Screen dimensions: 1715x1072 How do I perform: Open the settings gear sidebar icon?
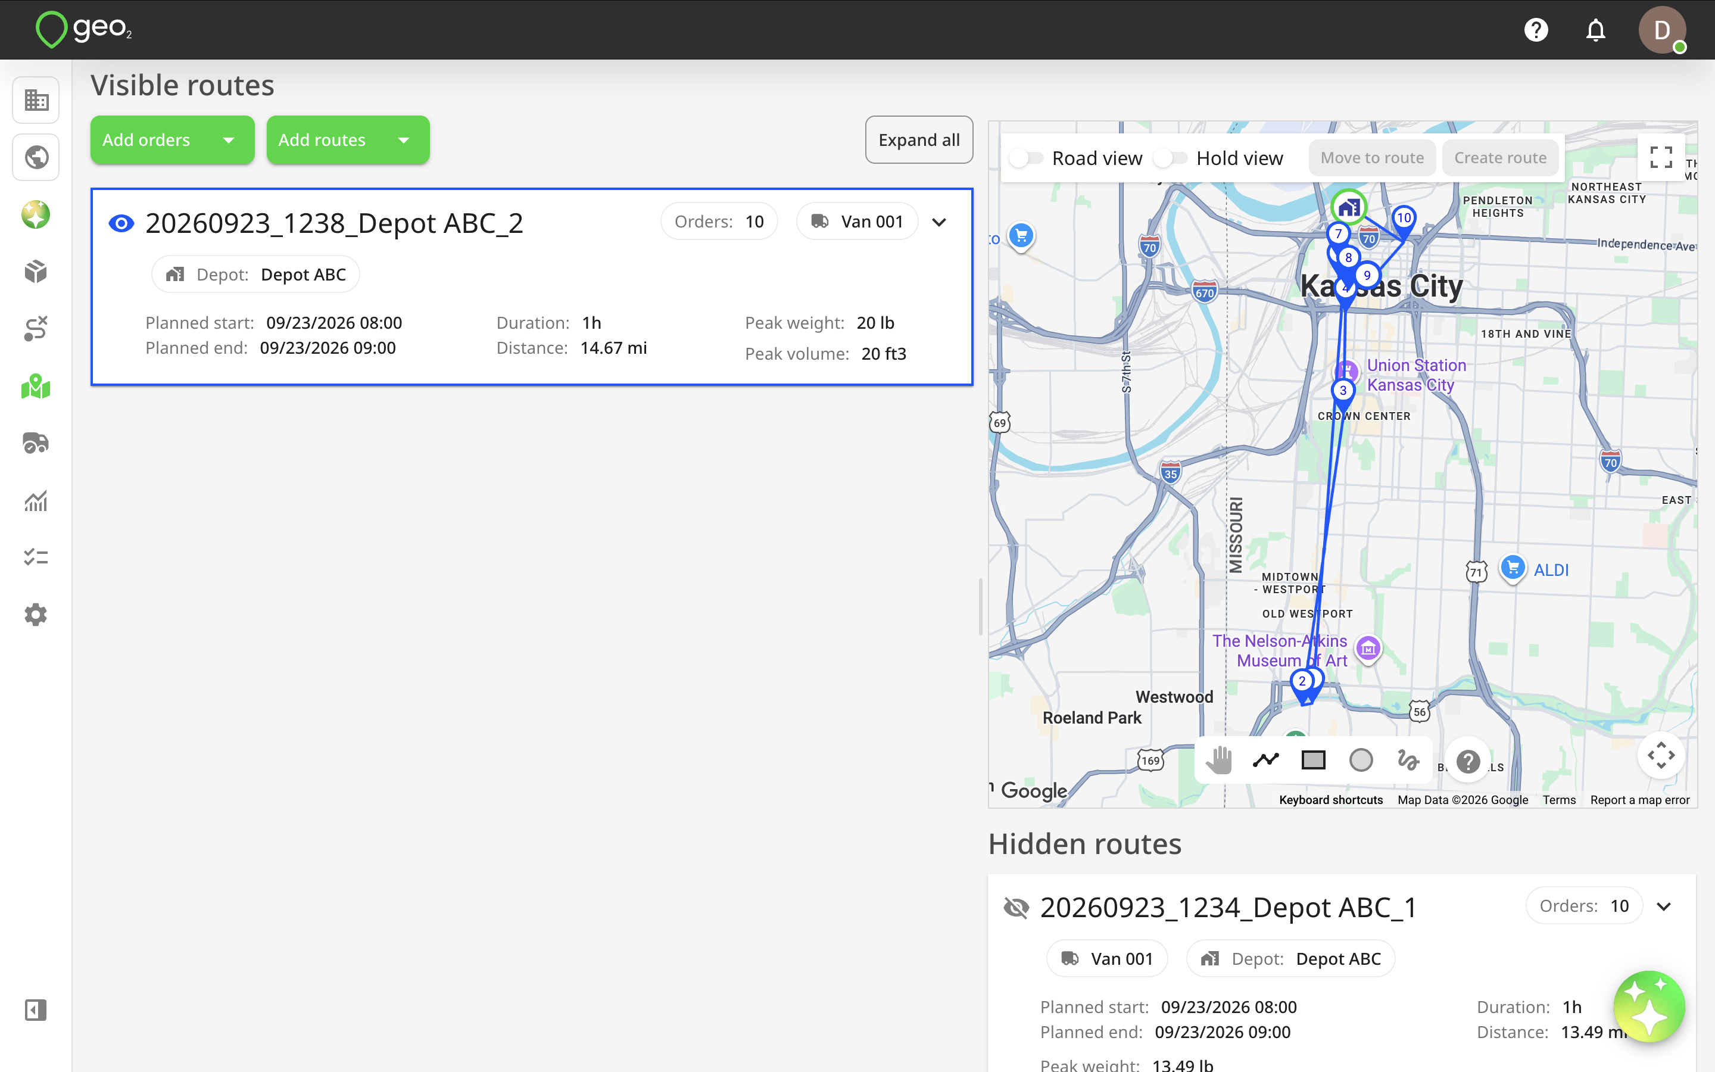click(36, 615)
